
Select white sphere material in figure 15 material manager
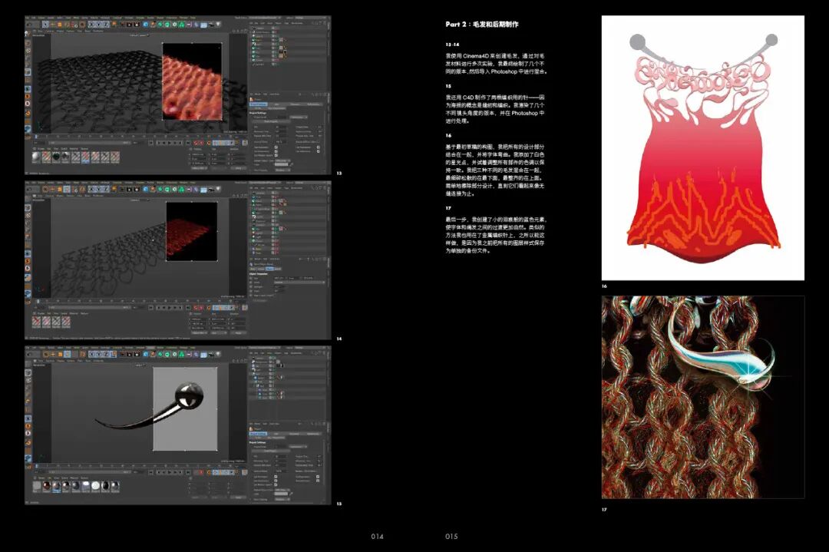tap(95, 485)
